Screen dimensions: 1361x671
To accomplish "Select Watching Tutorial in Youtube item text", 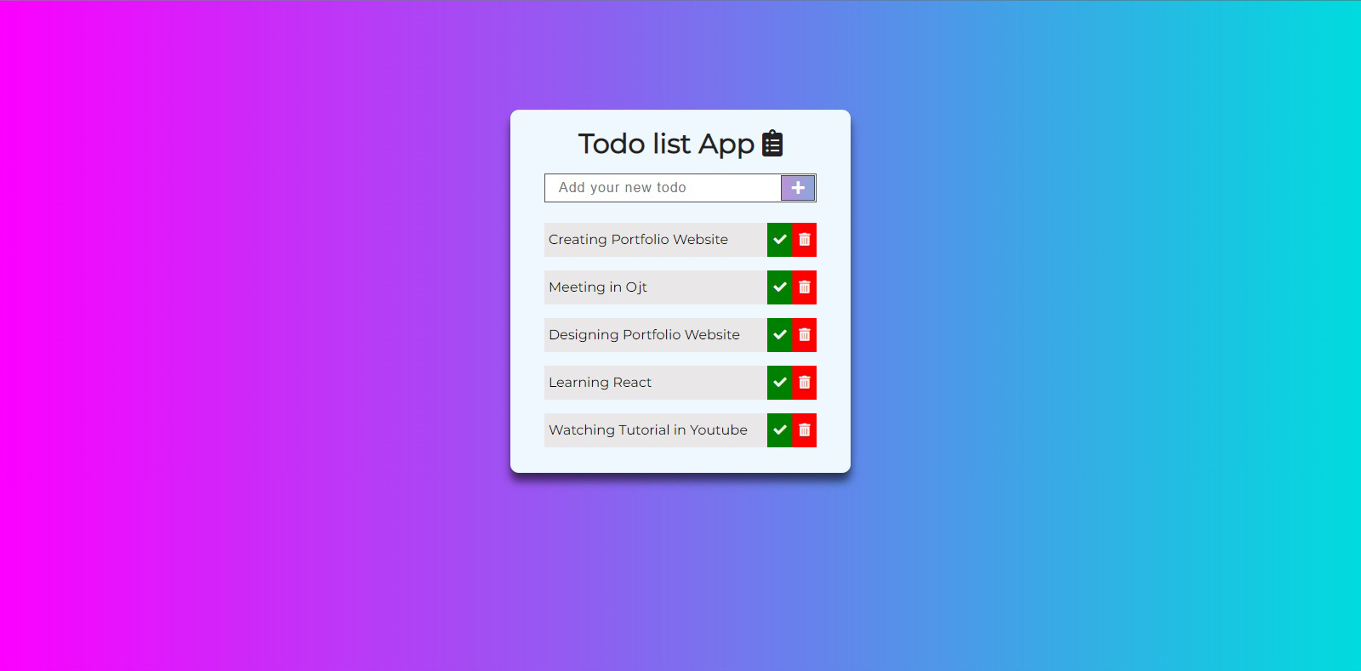I will (648, 430).
